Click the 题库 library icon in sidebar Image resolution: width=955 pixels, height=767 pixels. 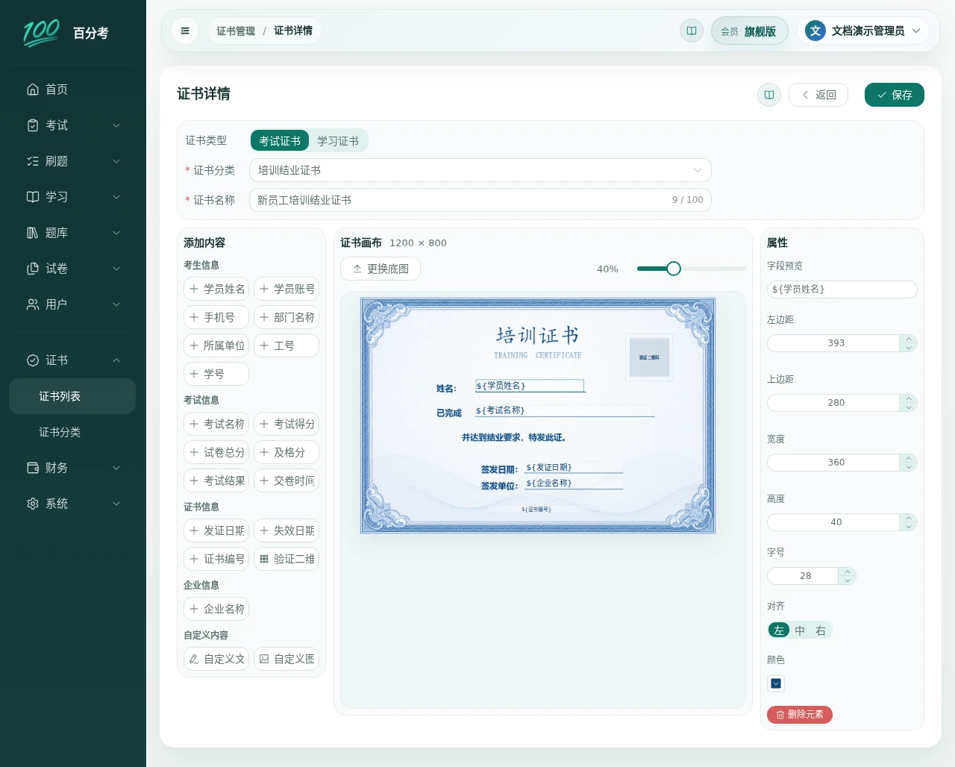tap(33, 233)
